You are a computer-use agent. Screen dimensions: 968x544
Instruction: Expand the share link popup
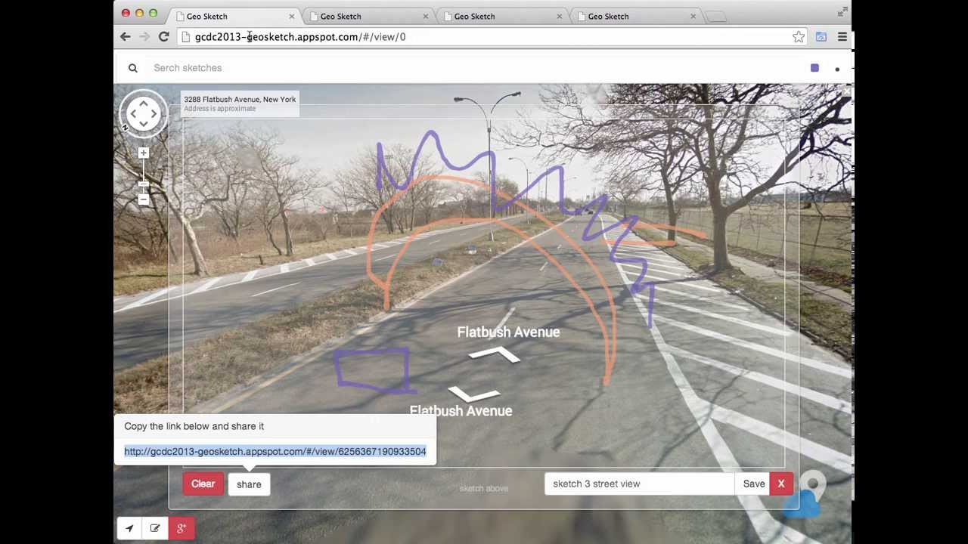pyautogui.click(x=249, y=484)
